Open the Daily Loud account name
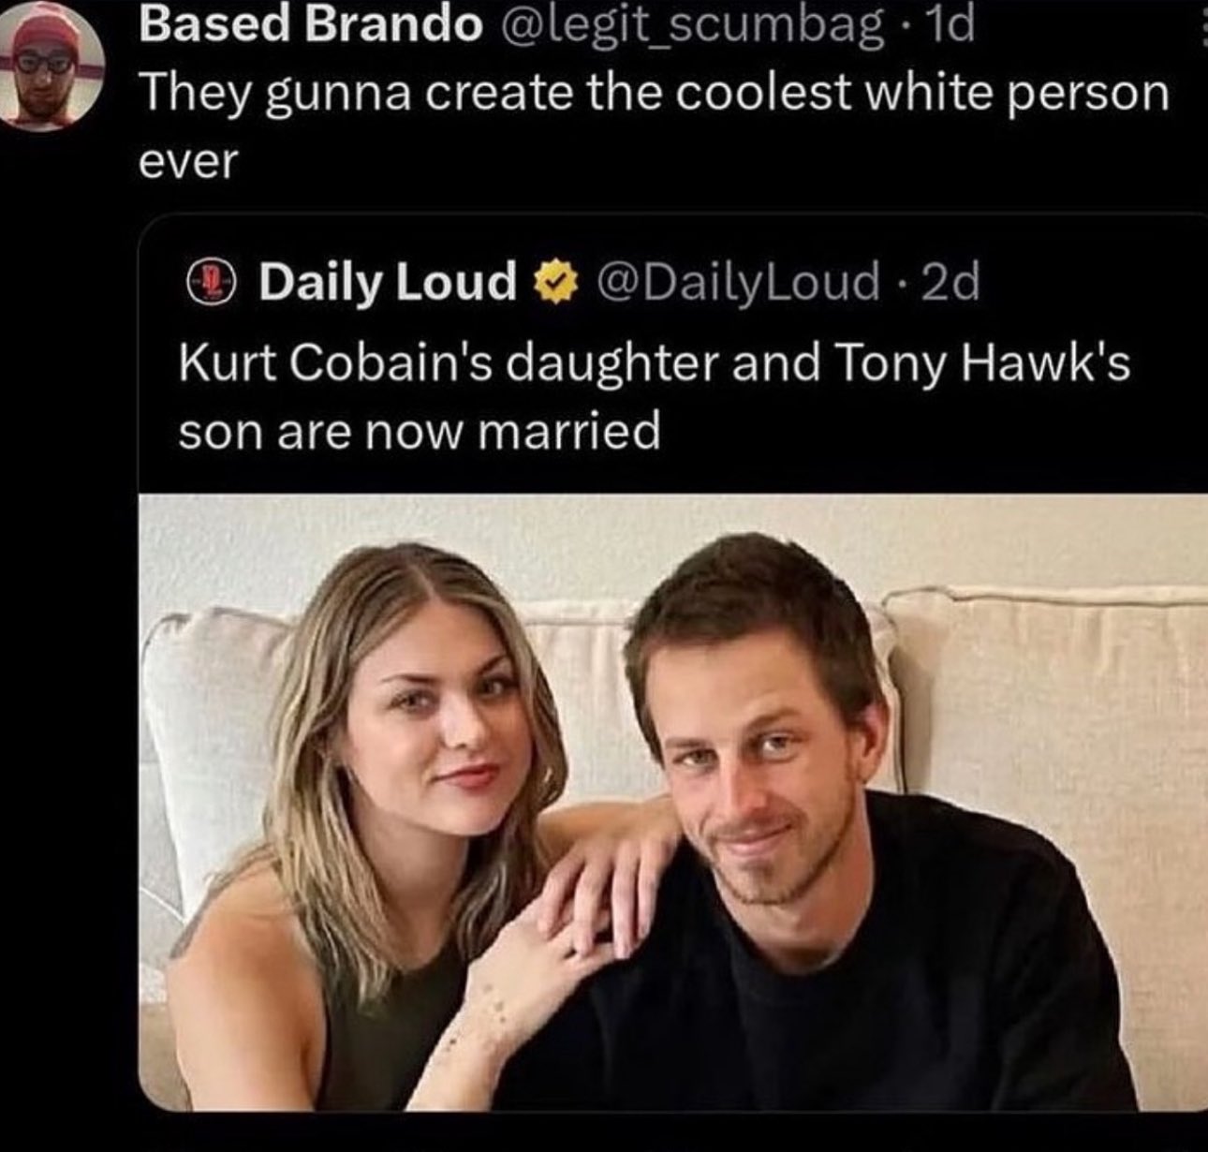This screenshot has height=1152, width=1208. click(x=388, y=281)
